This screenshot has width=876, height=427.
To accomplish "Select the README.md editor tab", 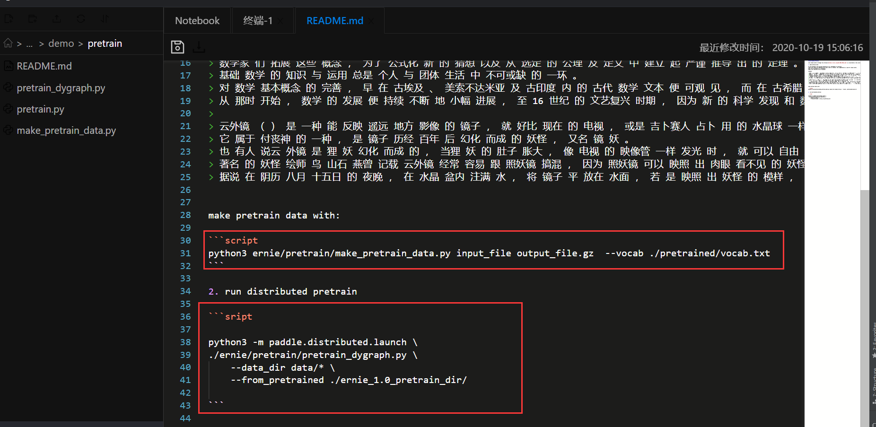I will pos(335,21).
